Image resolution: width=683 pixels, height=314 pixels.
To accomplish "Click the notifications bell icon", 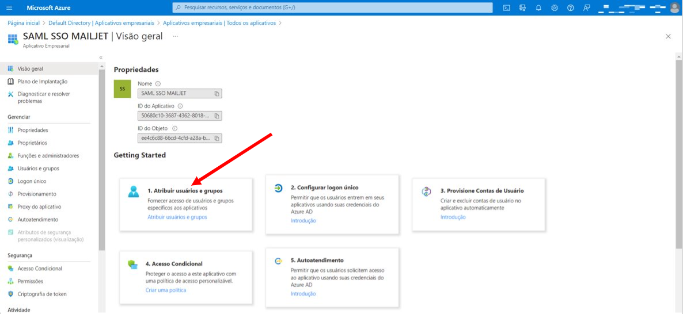I will pyautogui.click(x=538, y=8).
